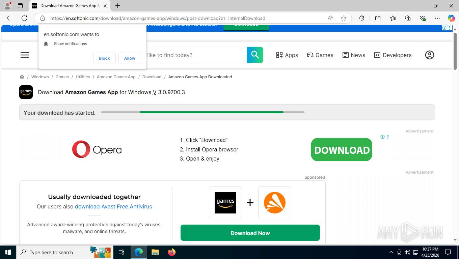Go back to the previous page

pyautogui.click(x=9, y=18)
